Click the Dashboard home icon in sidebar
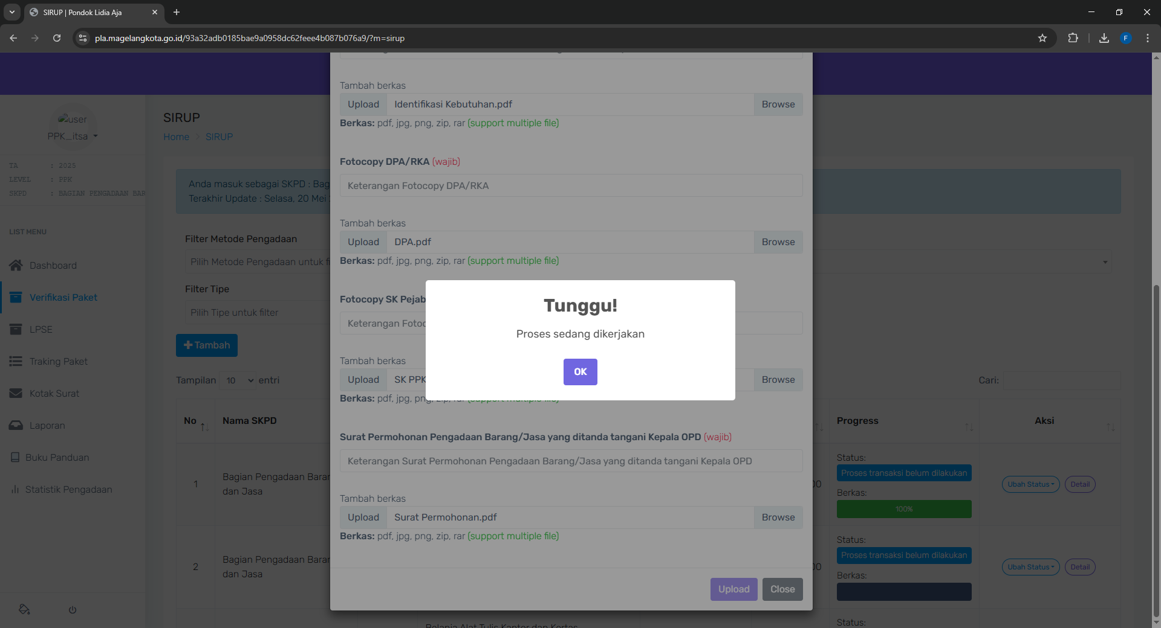Screen dimensions: 1161x628 [16, 265]
